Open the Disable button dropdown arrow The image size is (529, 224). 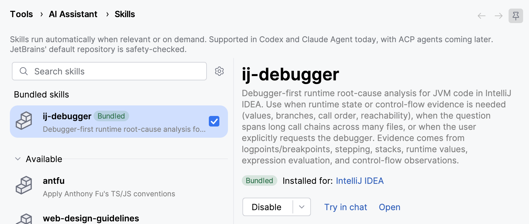pos(302,207)
